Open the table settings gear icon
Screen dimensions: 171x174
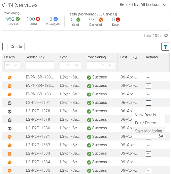[x=166, y=36]
